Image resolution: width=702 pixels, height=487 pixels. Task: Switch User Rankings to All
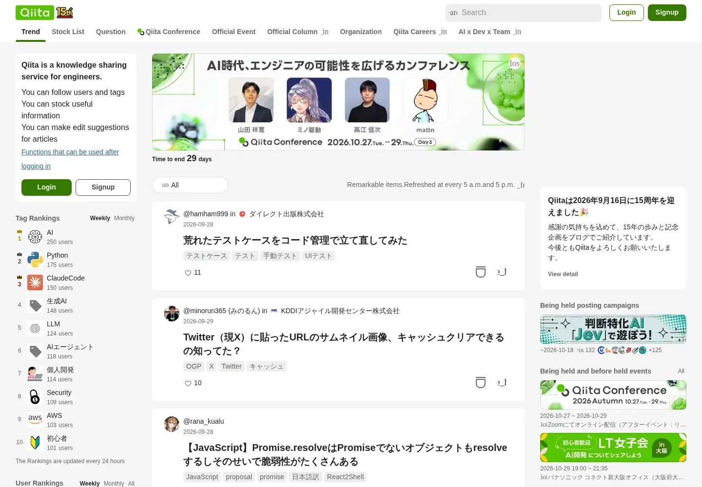click(131, 484)
